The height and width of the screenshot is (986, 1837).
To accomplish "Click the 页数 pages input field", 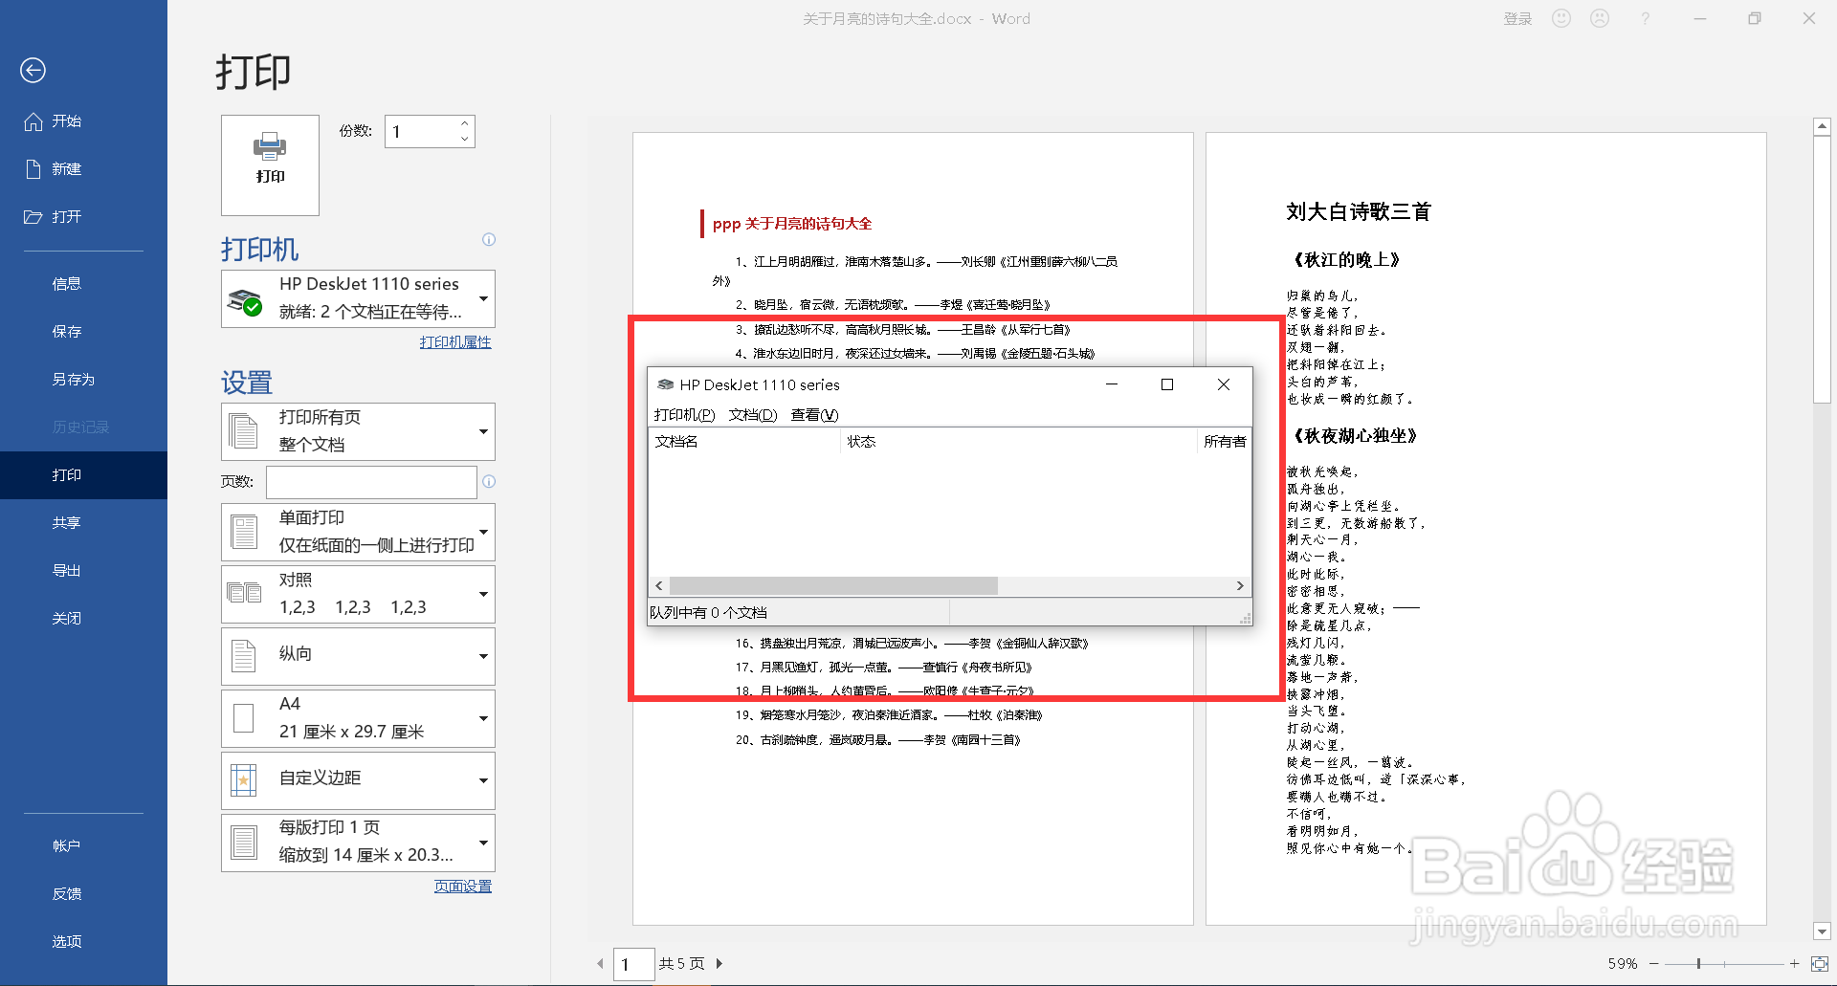I will click(371, 482).
